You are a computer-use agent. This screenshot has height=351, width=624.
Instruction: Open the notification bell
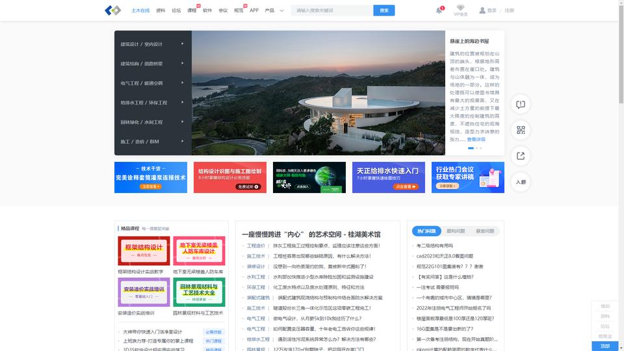pos(439,10)
